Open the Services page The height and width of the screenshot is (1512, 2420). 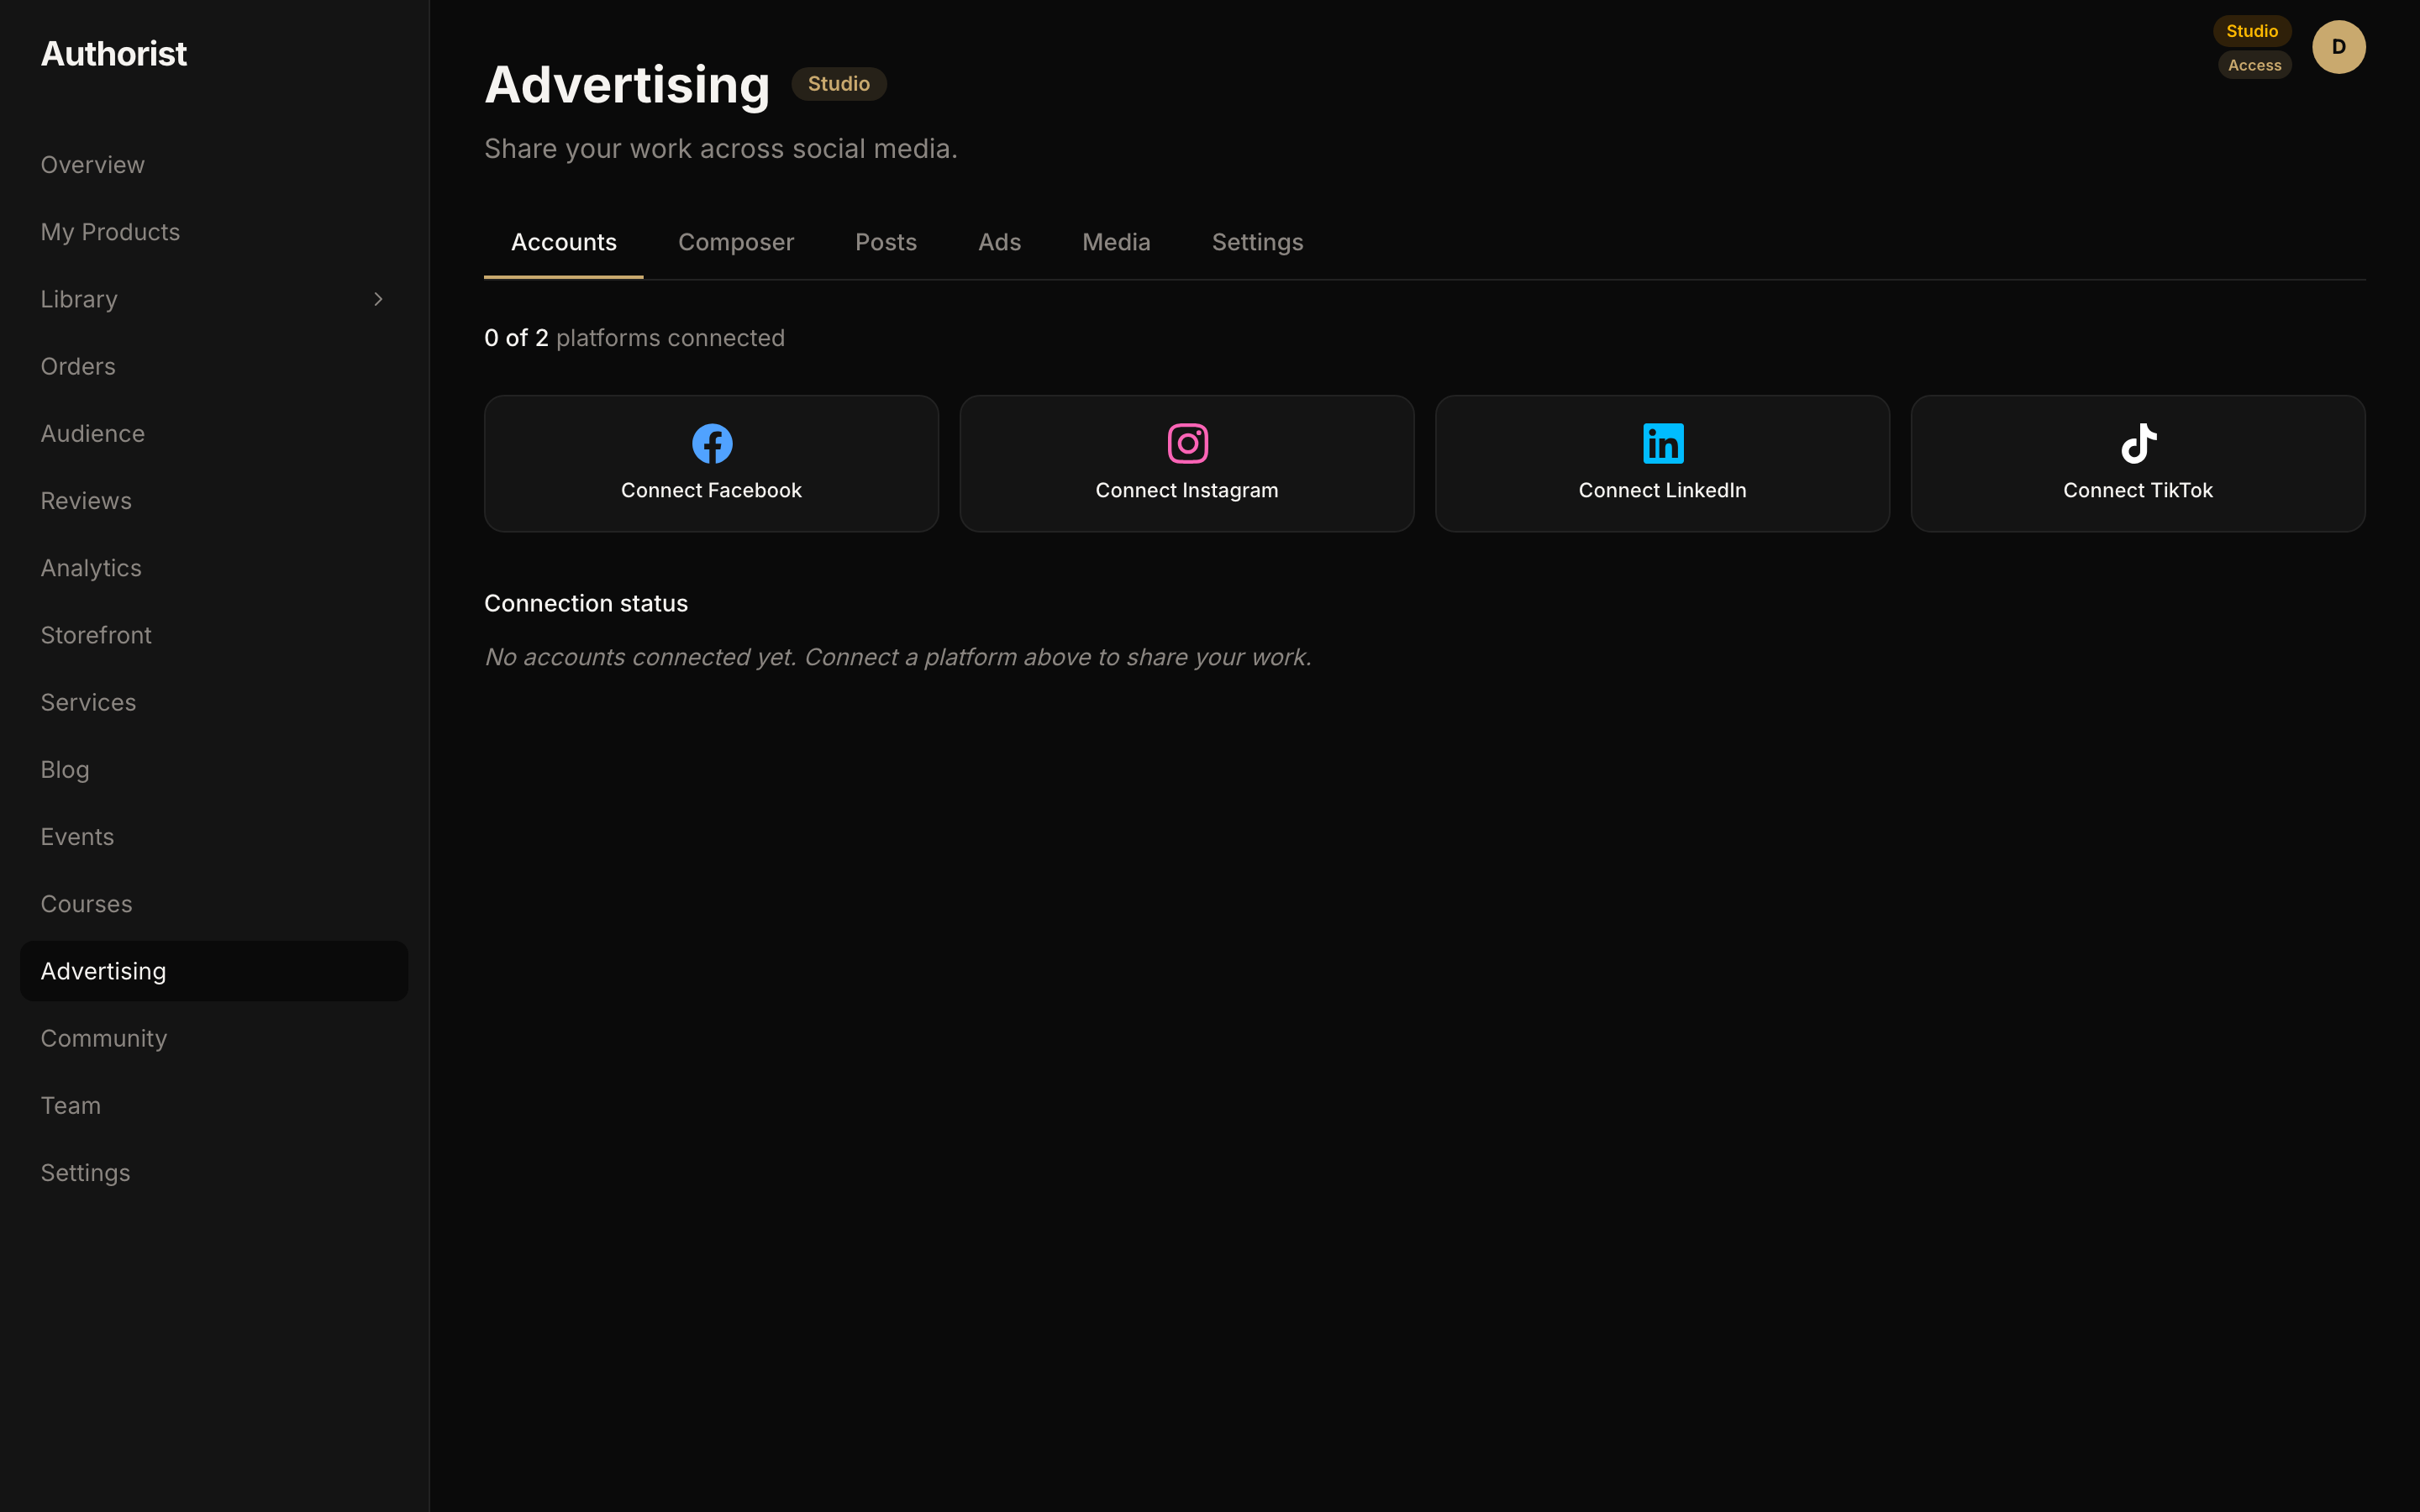point(214,702)
